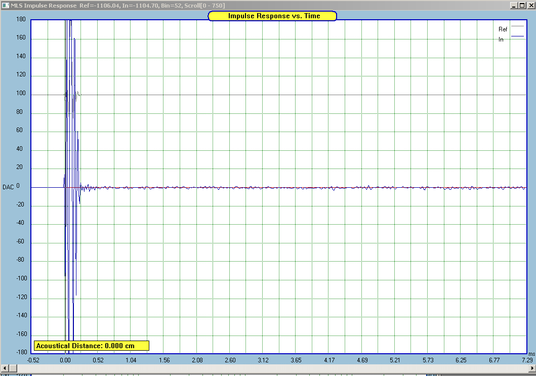The image size is (536, 376).
Task: Click the -0.52 x-axis time value
Action: (x=33, y=360)
